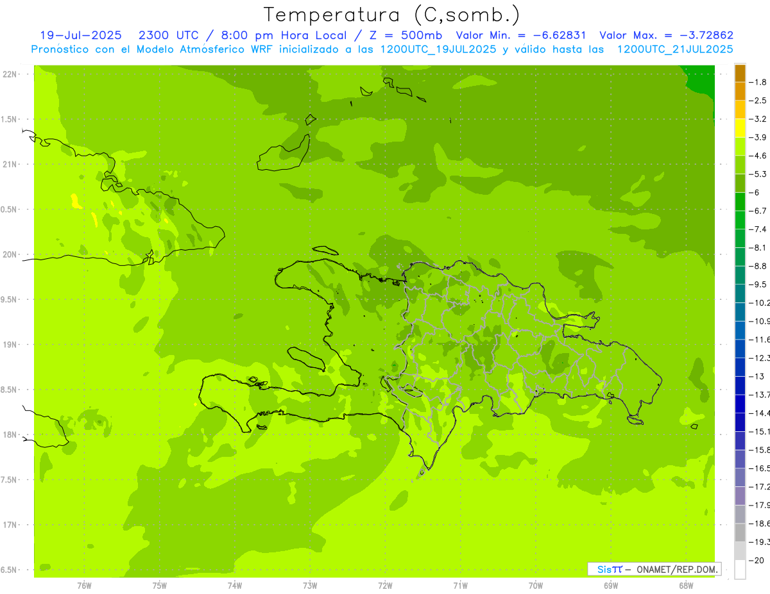Click the gray colorbar swatch between -18.6 and -19.3
770x594 pixels.
pos(740,532)
